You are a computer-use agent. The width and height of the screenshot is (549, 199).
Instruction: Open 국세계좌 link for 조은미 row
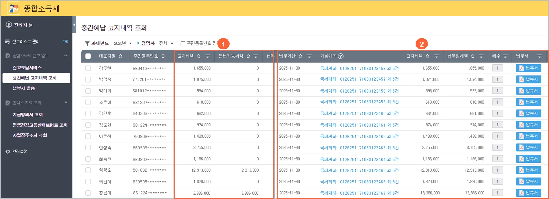tap(328, 102)
